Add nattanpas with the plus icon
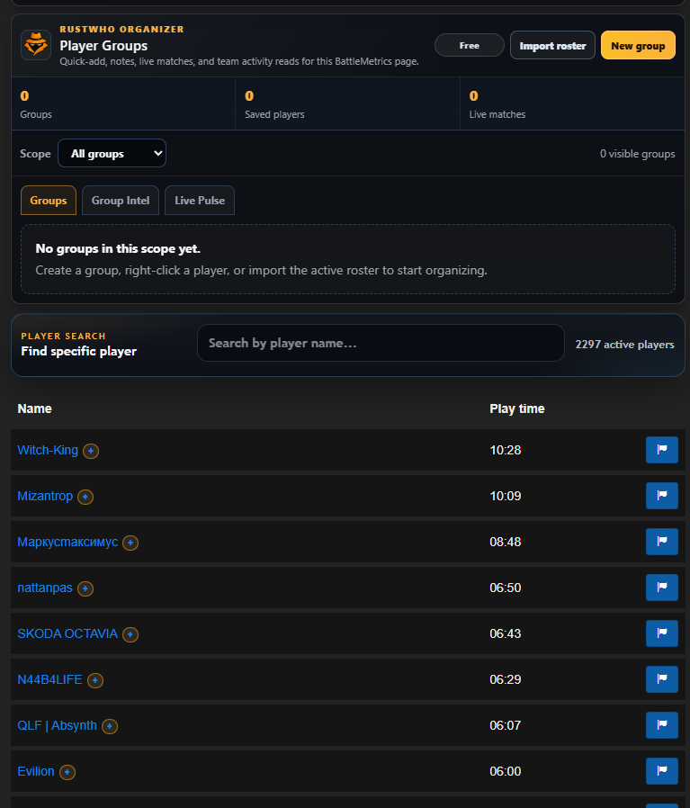This screenshot has height=808, width=690. pyautogui.click(x=85, y=588)
